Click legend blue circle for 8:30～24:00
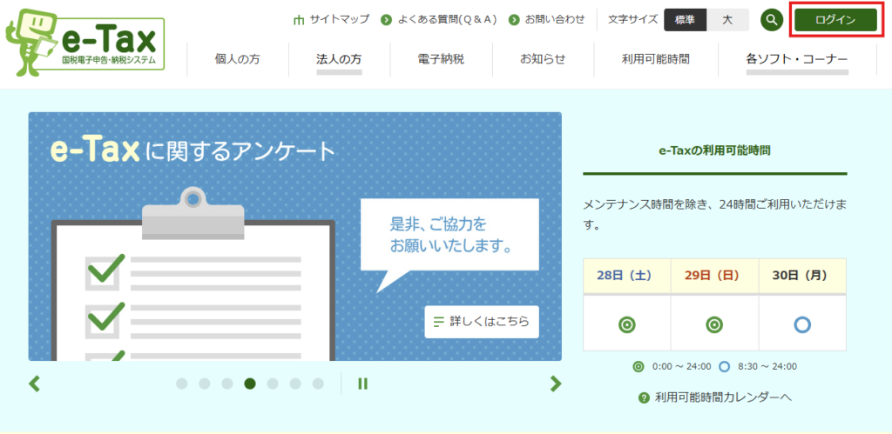Viewport: 892px width, 434px height. (724, 366)
